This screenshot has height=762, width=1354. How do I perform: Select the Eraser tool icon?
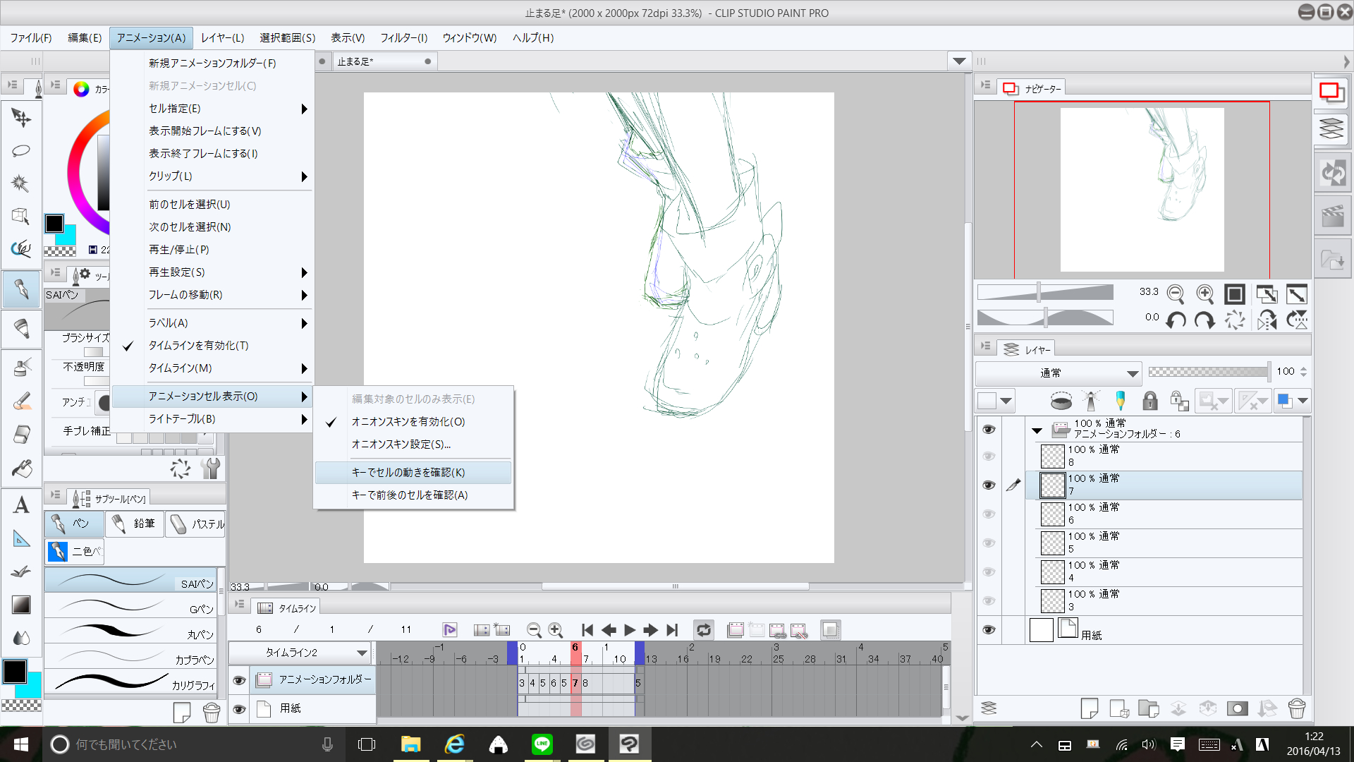(21, 434)
